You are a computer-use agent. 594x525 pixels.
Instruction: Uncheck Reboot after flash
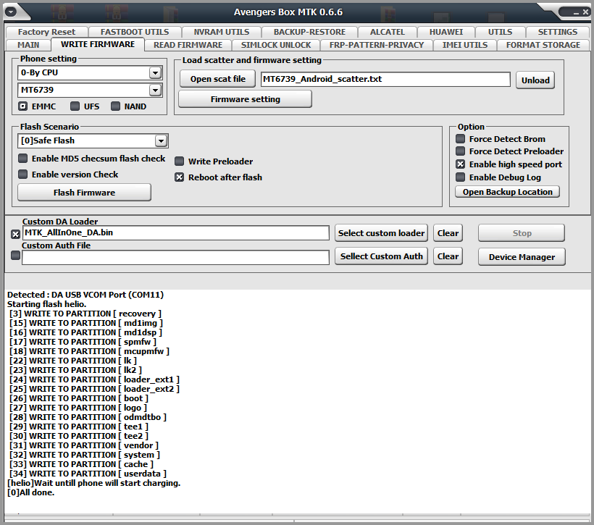pyautogui.click(x=179, y=177)
